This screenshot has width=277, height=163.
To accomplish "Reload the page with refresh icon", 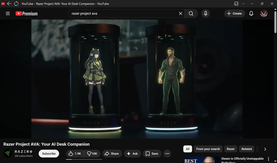I will (16, 3).
